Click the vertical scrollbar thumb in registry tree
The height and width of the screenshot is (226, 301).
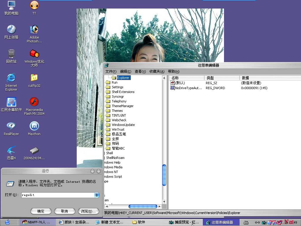(164, 175)
